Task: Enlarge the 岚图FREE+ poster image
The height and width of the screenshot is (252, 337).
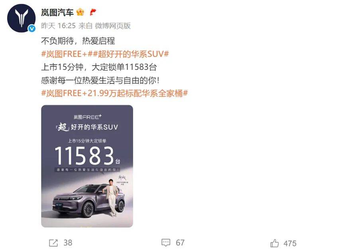Action: click(87, 166)
